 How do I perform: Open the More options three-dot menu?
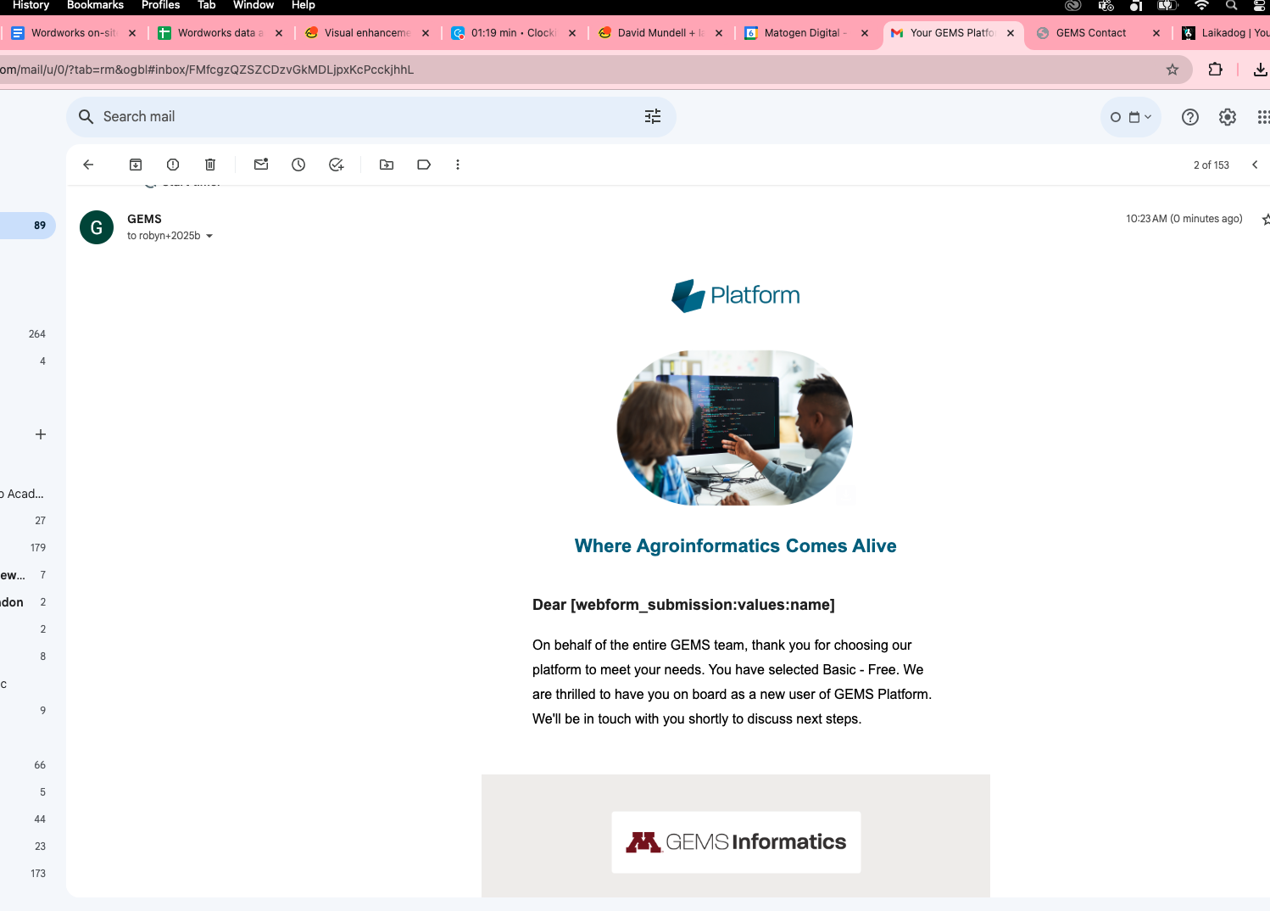tap(458, 165)
